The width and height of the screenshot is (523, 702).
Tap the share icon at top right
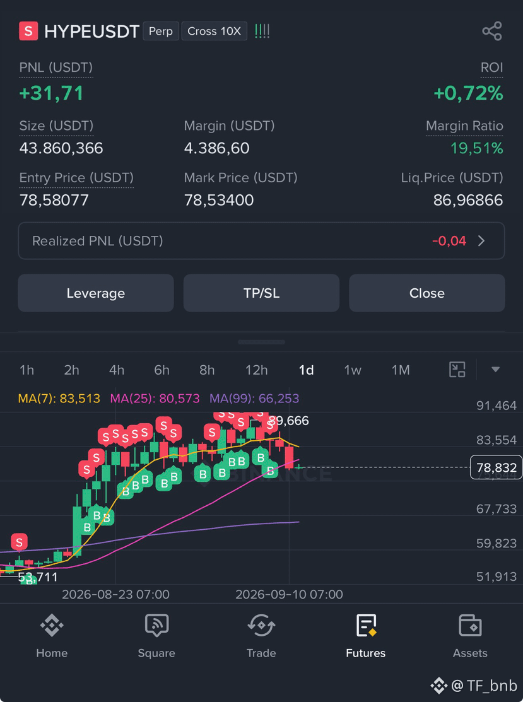(x=491, y=31)
